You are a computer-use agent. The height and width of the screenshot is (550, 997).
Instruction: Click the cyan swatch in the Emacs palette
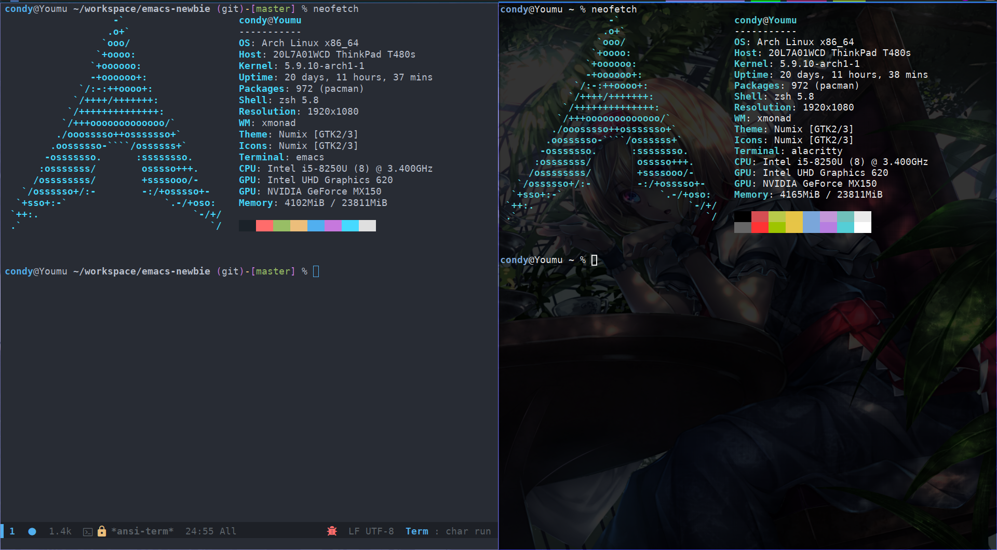[350, 226]
